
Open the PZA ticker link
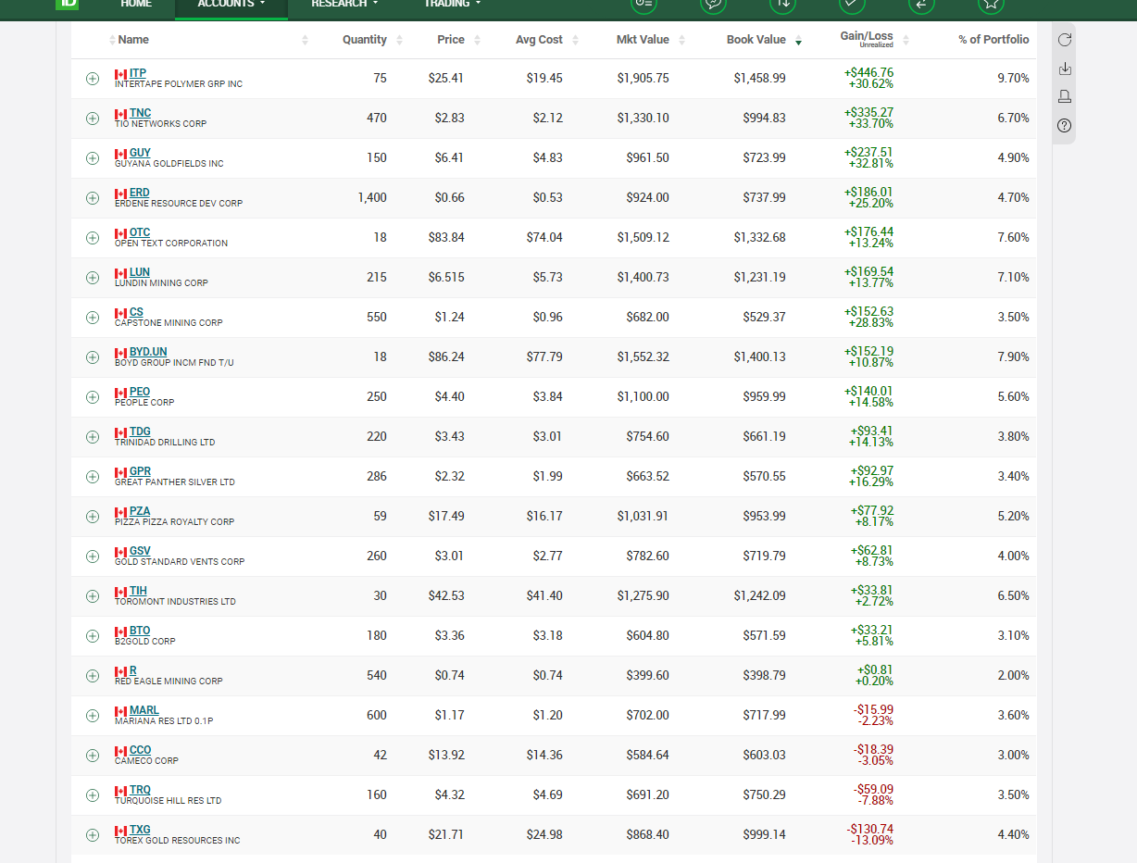pos(140,511)
